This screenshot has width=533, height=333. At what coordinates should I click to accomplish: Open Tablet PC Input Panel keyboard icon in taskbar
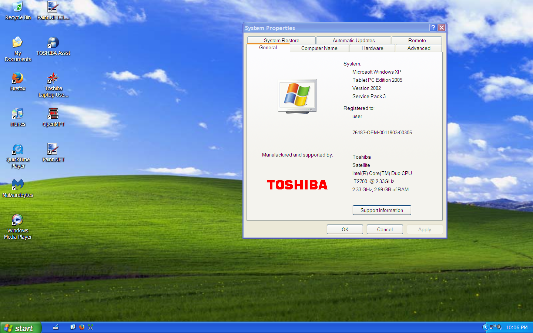56,327
